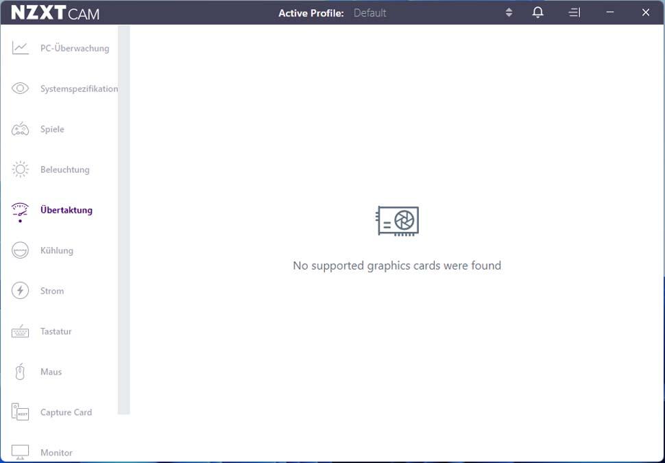Select the PC-Überwachung sidebar label
Image resolution: width=665 pixels, height=463 pixels.
pos(75,49)
